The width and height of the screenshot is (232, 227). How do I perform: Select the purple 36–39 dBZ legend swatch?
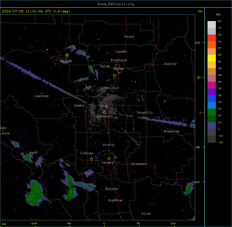[212, 92]
